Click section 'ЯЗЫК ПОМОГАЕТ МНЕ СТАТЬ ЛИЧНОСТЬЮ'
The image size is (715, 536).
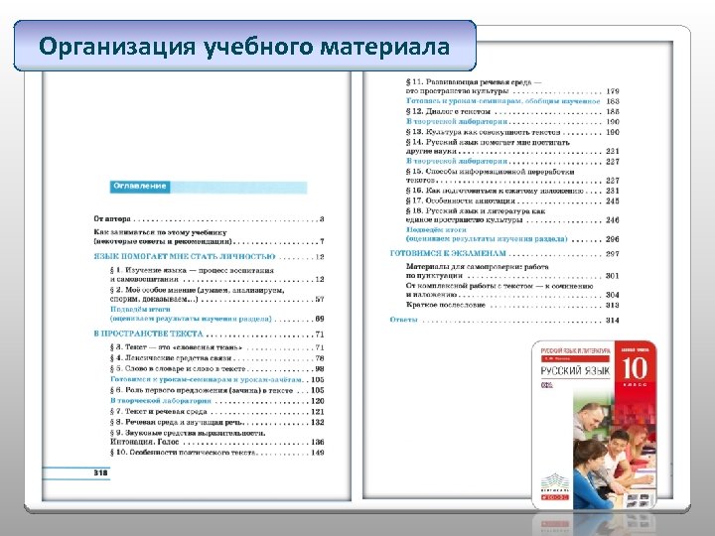click(x=209, y=257)
